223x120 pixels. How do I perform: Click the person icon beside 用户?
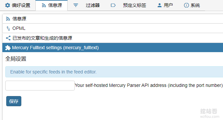pyautogui.click(x=160, y=5)
